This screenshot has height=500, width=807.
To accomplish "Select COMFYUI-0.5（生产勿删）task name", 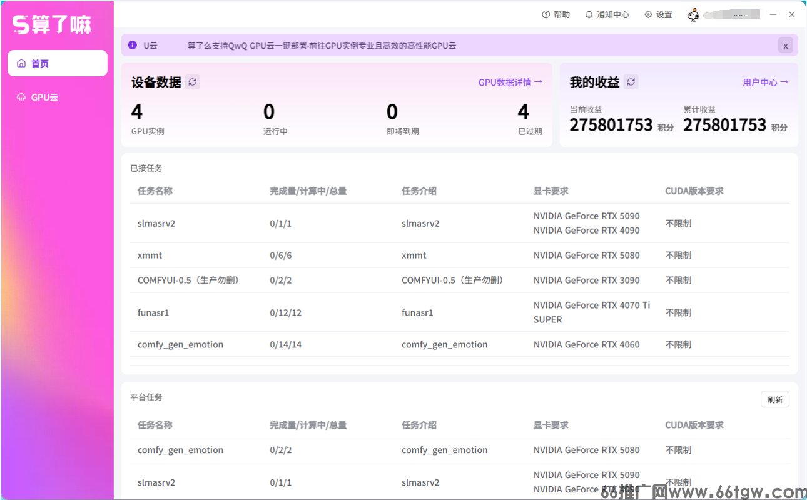I will pyautogui.click(x=189, y=280).
